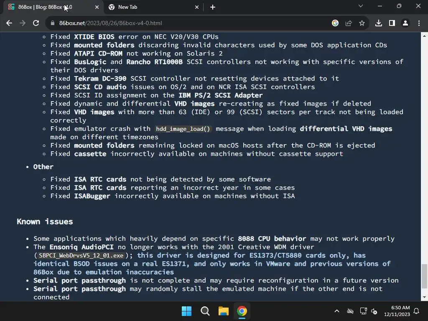Click the SBPCI_WebDrvsV5_12_01.exe code text
Viewport: 428px width, 321px height.
[81, 255]
